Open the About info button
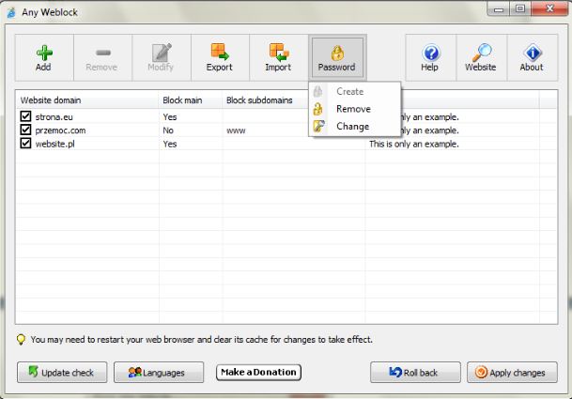The width and height of the screenshot is (572, 399). point(533,57)
